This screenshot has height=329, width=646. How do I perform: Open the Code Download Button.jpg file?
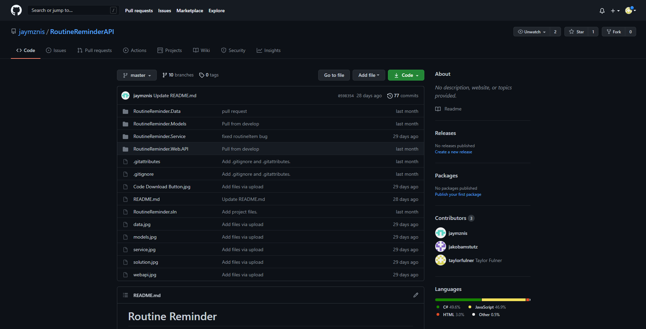coord(162,187)
